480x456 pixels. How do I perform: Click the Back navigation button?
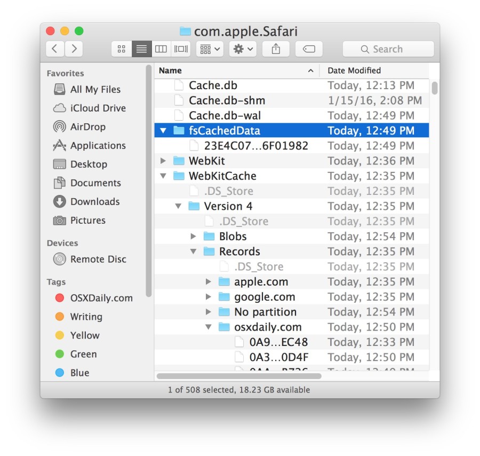pos(54,49)
